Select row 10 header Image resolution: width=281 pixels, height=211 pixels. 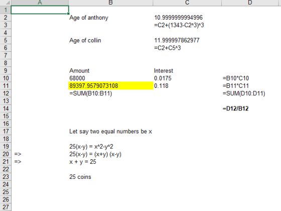coord(6,78)
